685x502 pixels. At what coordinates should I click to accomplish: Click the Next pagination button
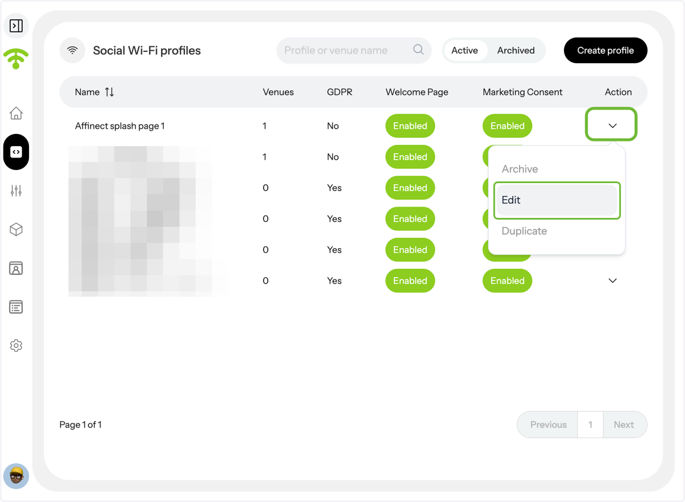click(x=624, y=424)
